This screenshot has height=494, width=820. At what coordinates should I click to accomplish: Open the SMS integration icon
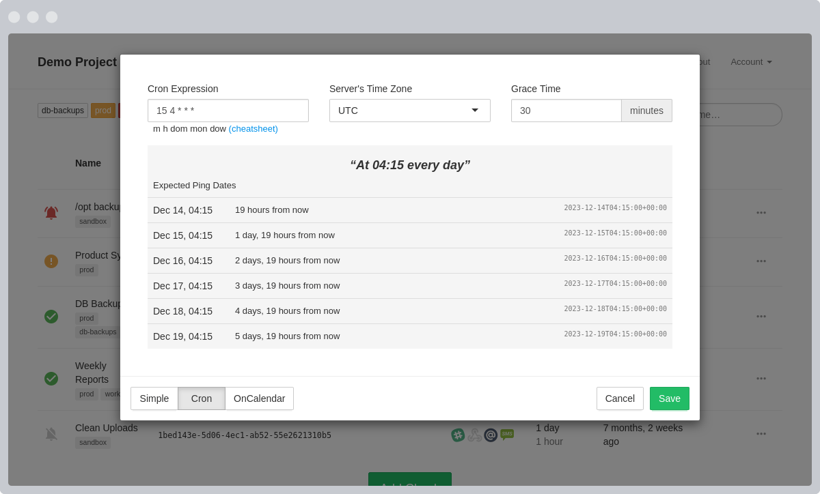point(507,435)
